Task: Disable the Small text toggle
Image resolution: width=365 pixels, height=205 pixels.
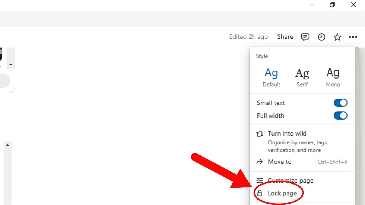Action: click(340, 102)
